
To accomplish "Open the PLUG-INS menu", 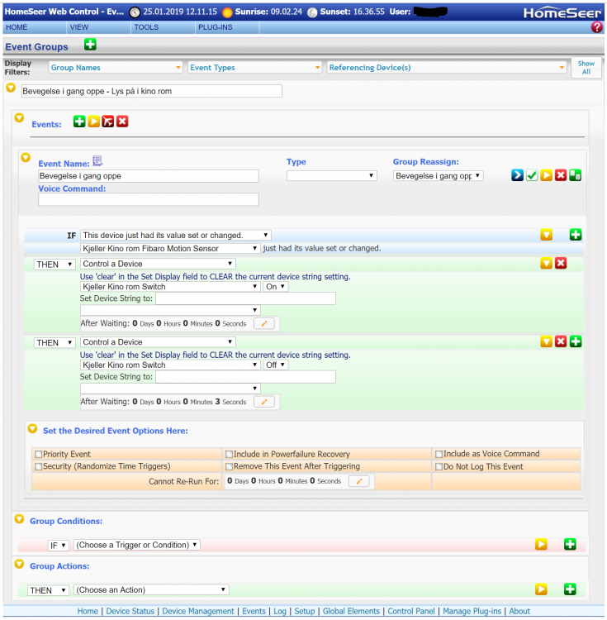I will (x=214, y=27).
